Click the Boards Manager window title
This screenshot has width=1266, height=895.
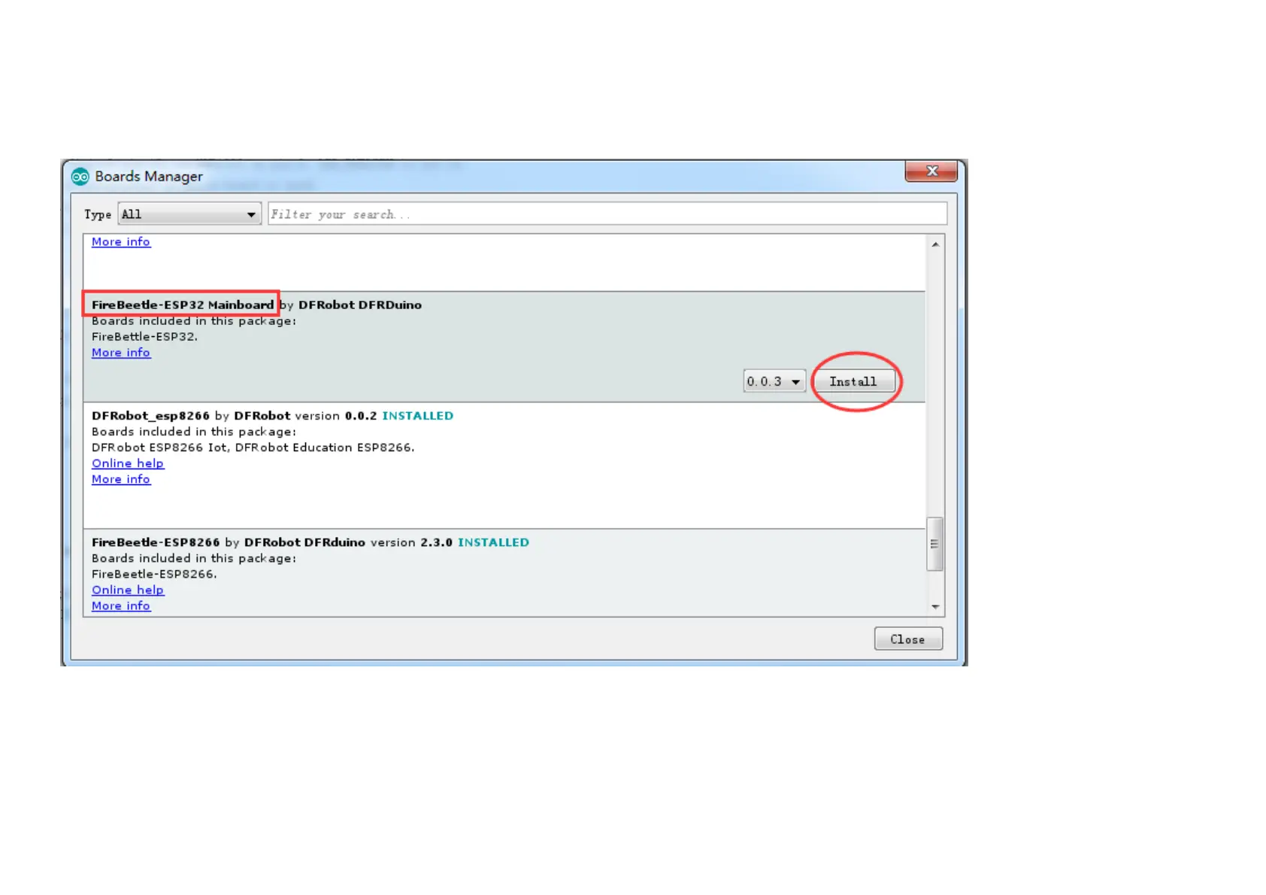149,176
